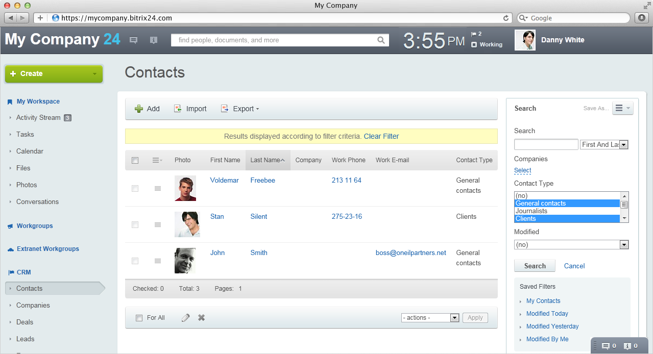This screenshot has width=653, height=354.
Task: Click the magnifier icon in the search bar
Action: click(381, 40)
